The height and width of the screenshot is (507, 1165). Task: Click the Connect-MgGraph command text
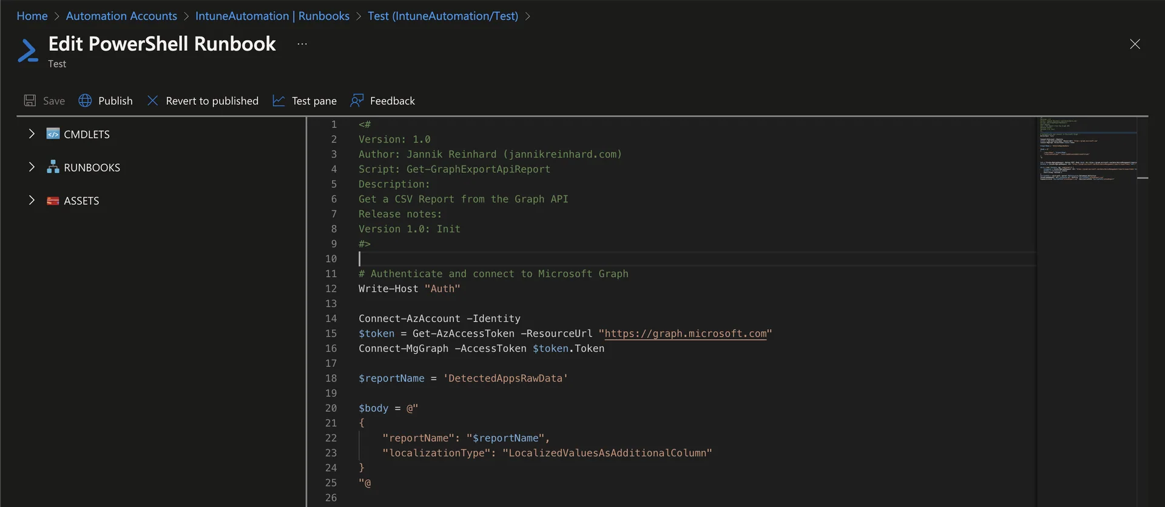(x=404, y=348)
